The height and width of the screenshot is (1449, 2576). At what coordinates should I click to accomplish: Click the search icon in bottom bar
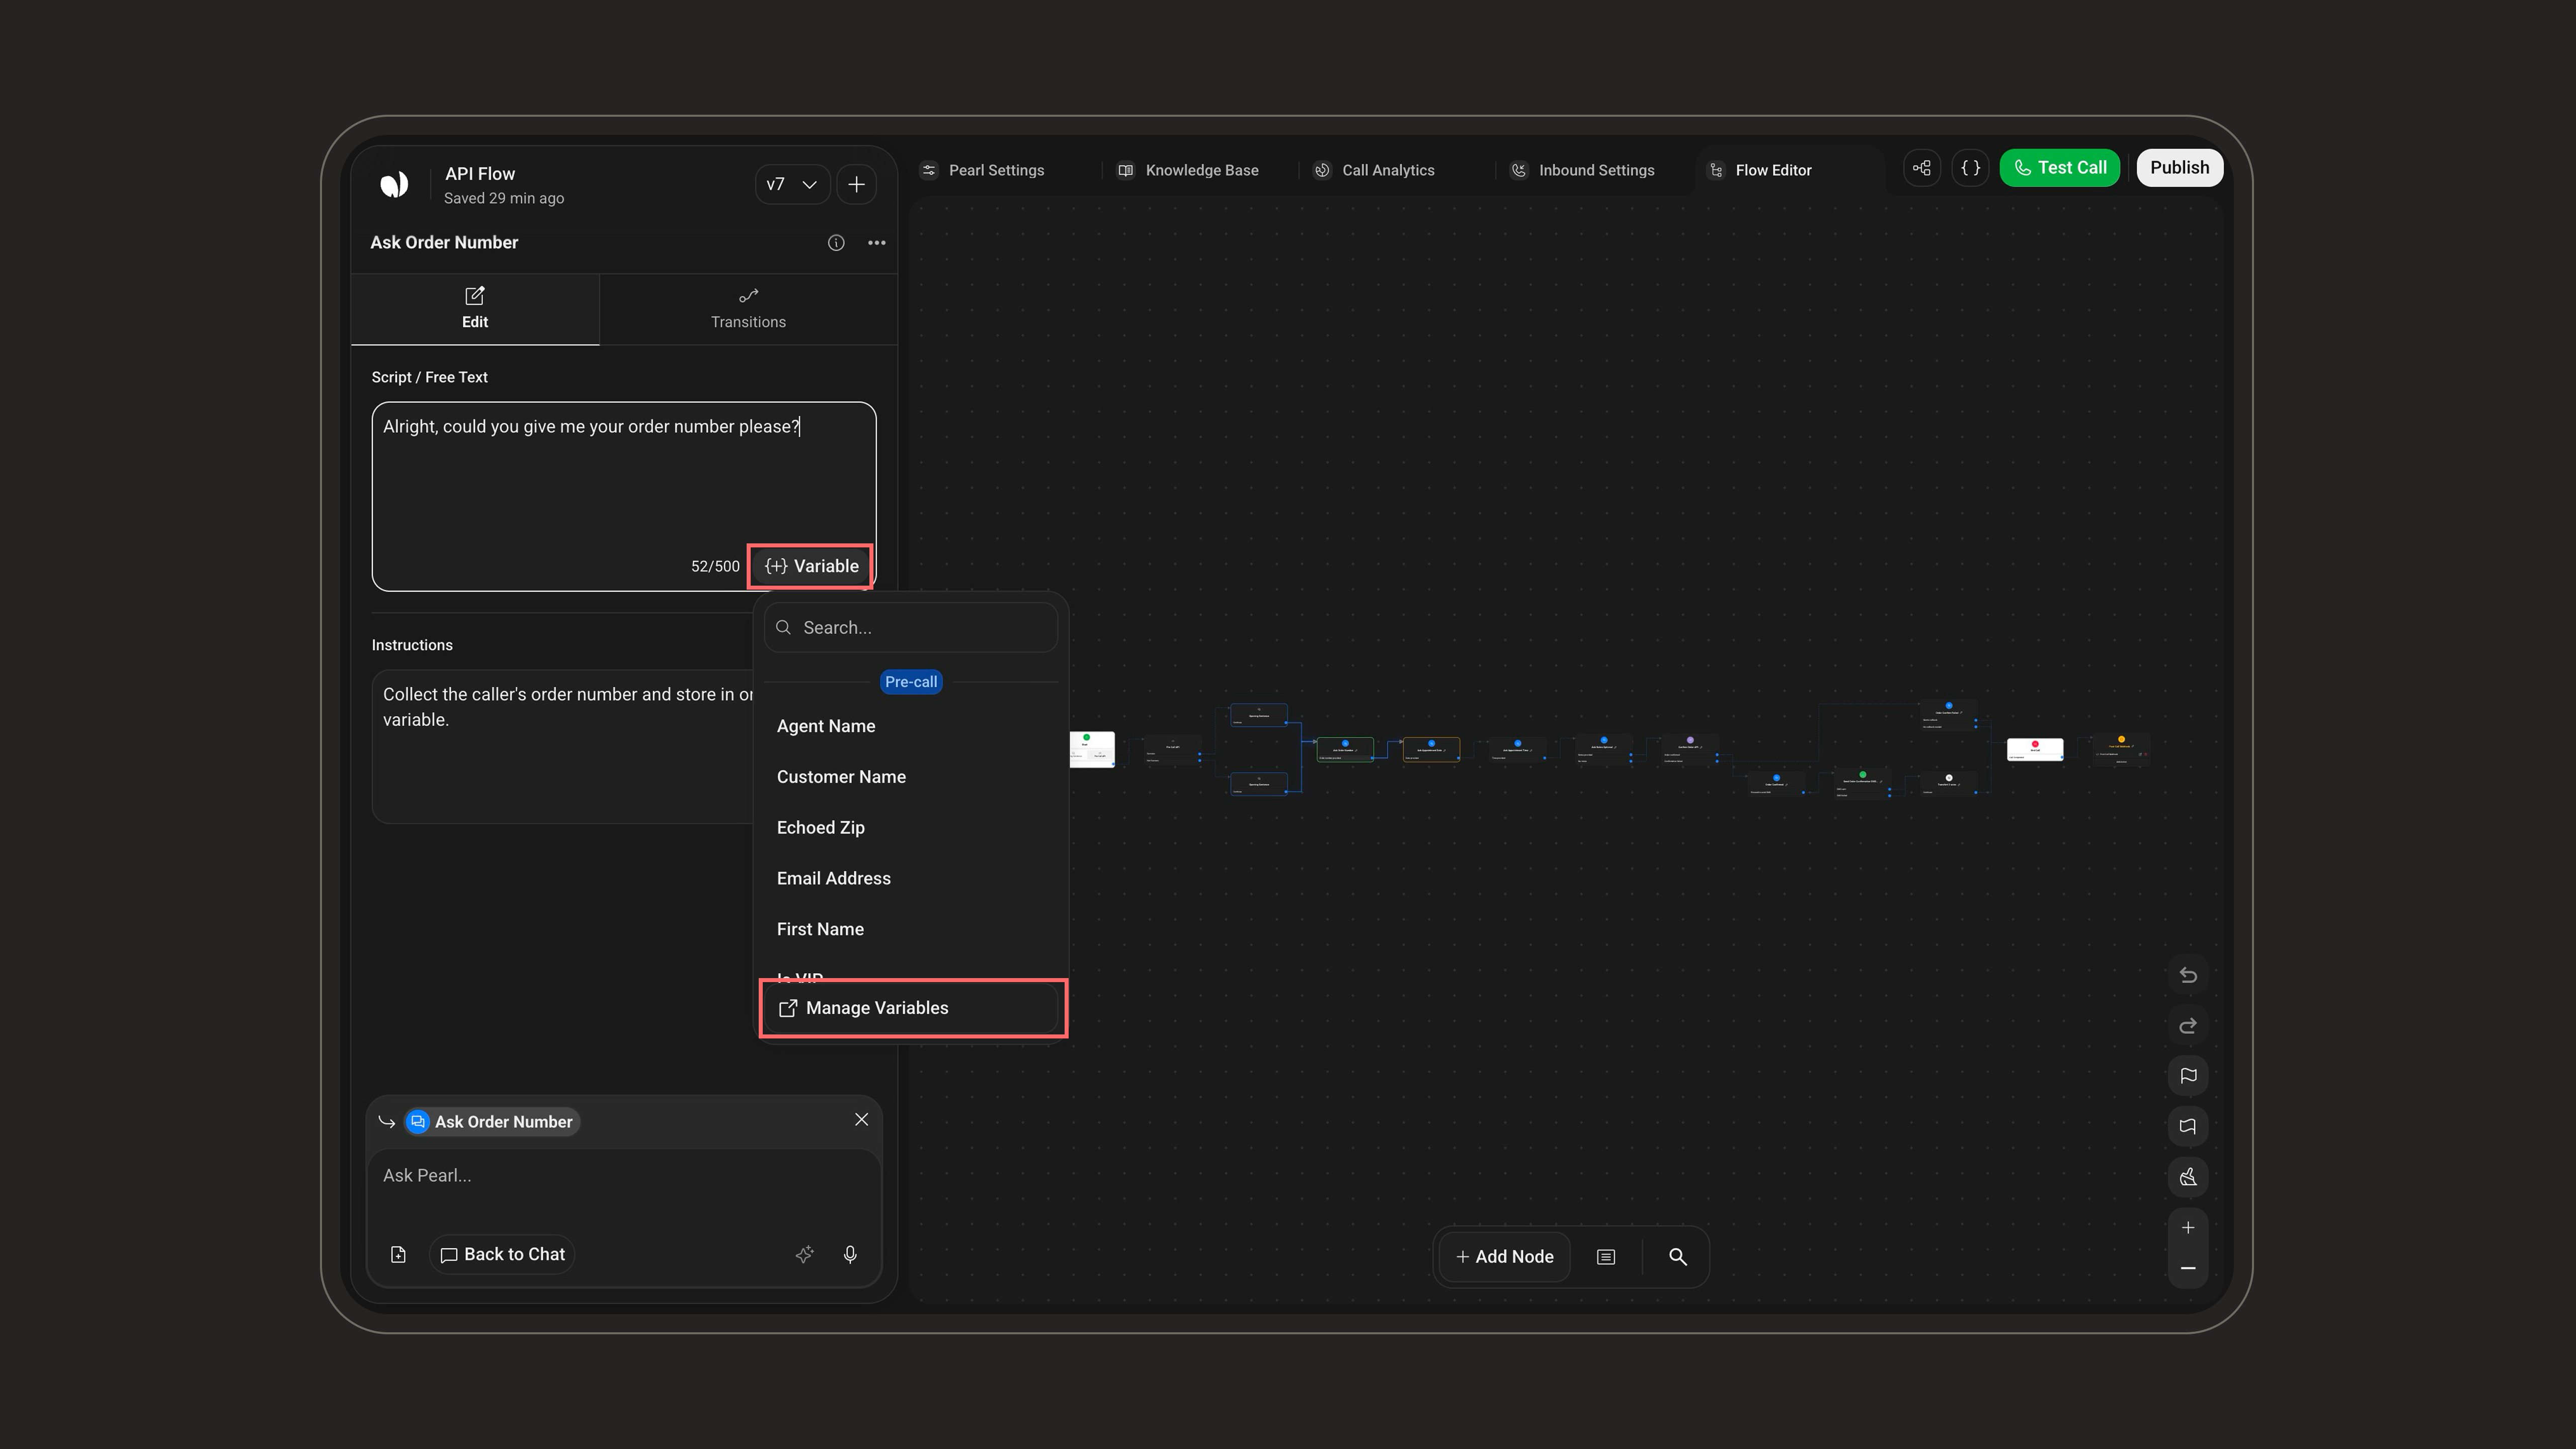(1678, 1257)
